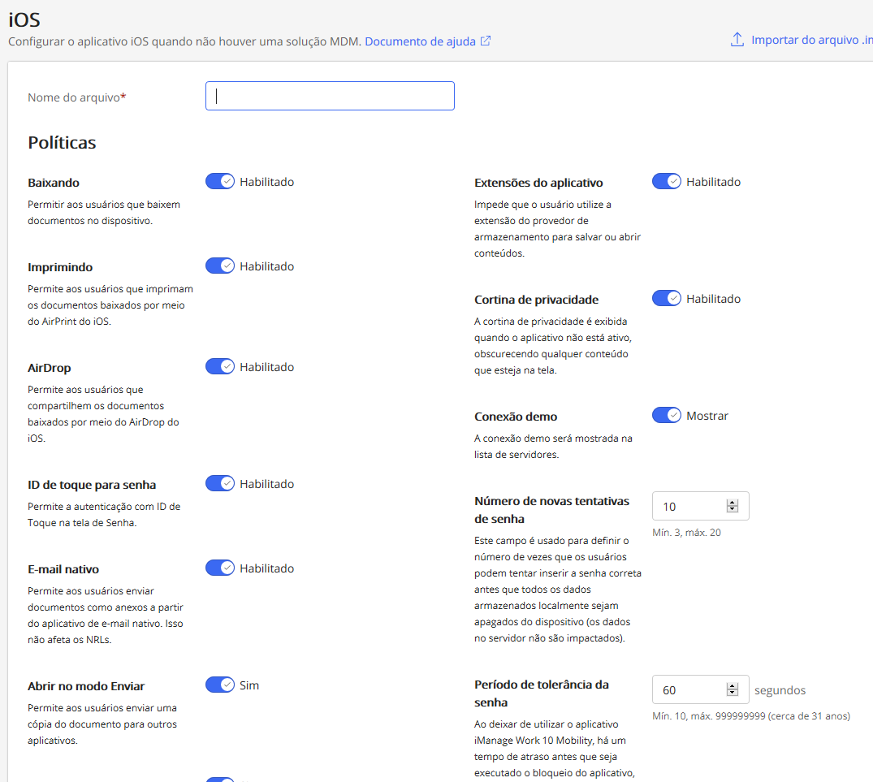The height and width of the screenshot is (782, 873).
Task: Focus the Nome do arquivo text field
Action: [x=330, y=96]
